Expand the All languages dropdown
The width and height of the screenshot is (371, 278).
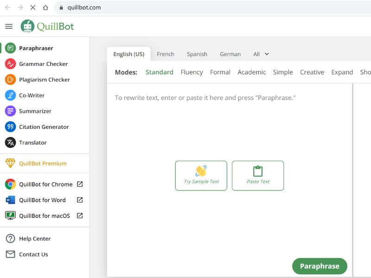pos(261,54)
